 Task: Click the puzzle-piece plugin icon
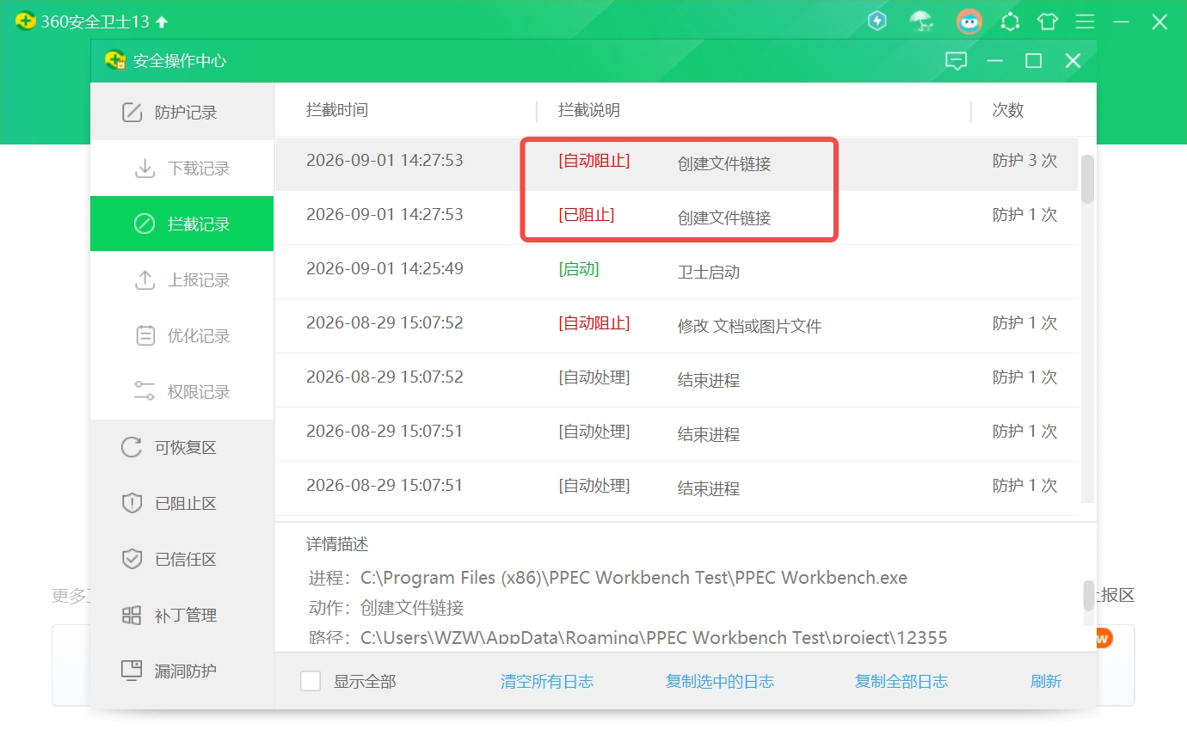[1011, 21]
